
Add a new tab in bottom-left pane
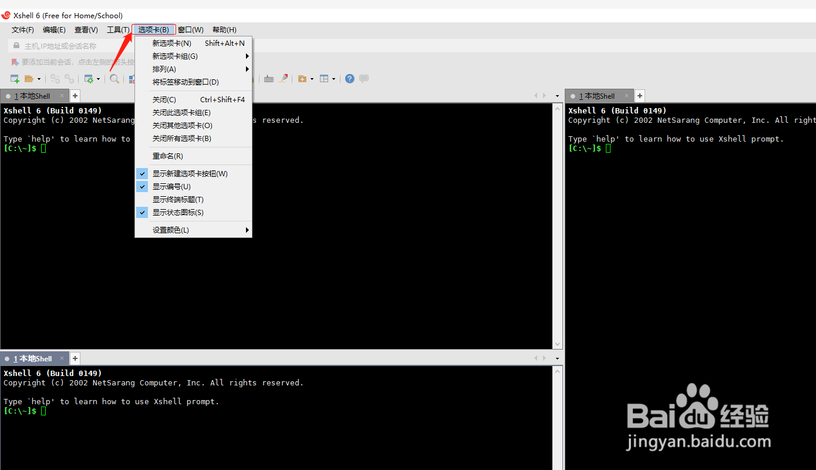[x=75, y=358]
